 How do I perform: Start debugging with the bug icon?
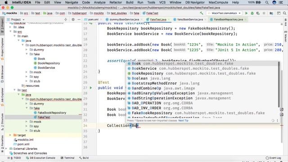point(252,13)
